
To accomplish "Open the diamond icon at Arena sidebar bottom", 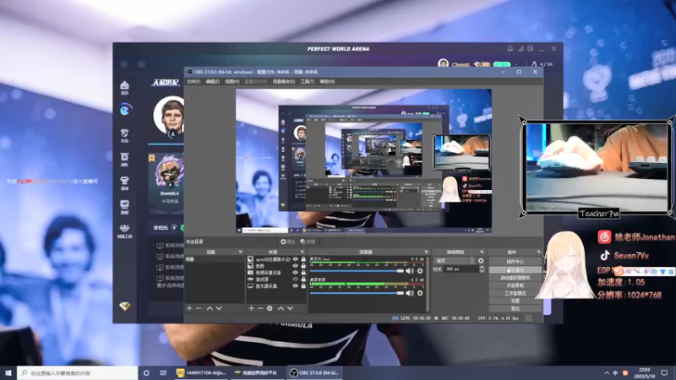I will (125, 306).
